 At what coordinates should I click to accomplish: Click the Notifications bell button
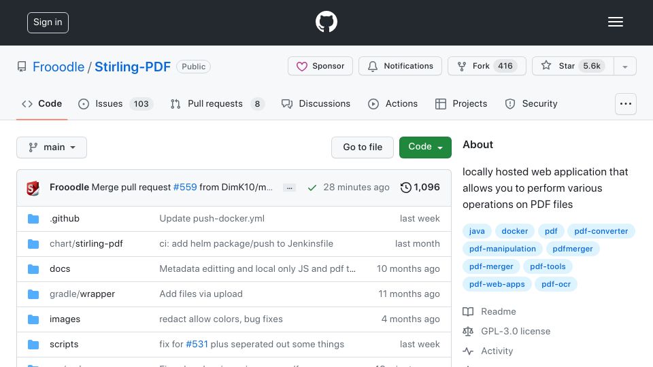(400, 66)
